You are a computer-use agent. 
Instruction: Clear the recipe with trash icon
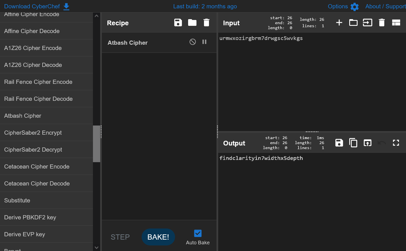[206, 22]
